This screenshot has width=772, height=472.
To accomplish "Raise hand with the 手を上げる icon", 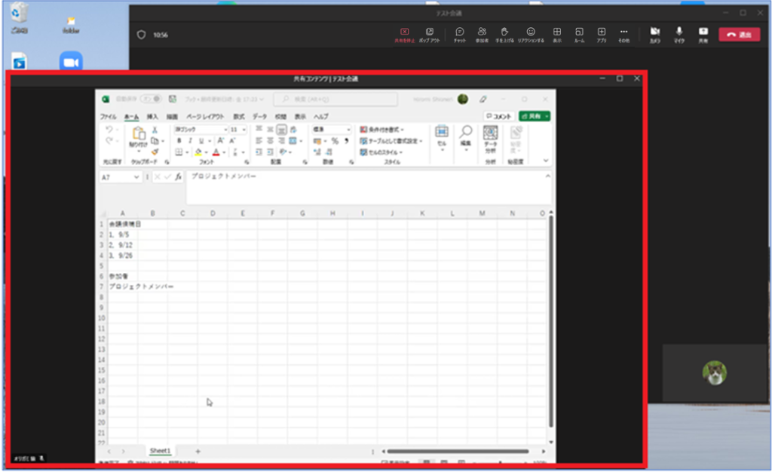I will (x=504, y=34).
